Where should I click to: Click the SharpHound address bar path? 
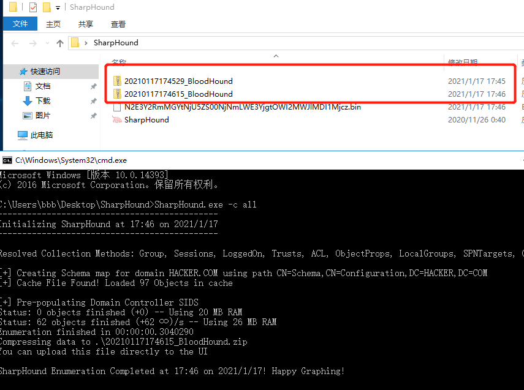coord(116,43)
